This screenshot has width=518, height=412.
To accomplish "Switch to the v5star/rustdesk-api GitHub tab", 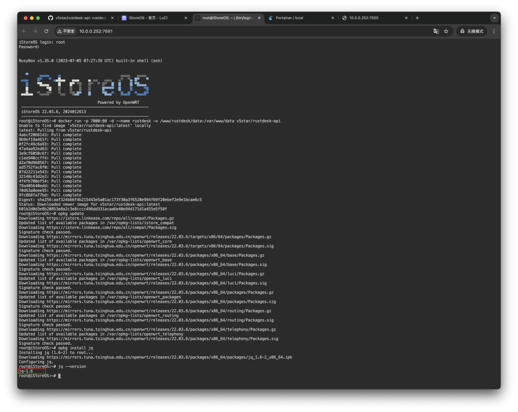I will coord(81,18).
